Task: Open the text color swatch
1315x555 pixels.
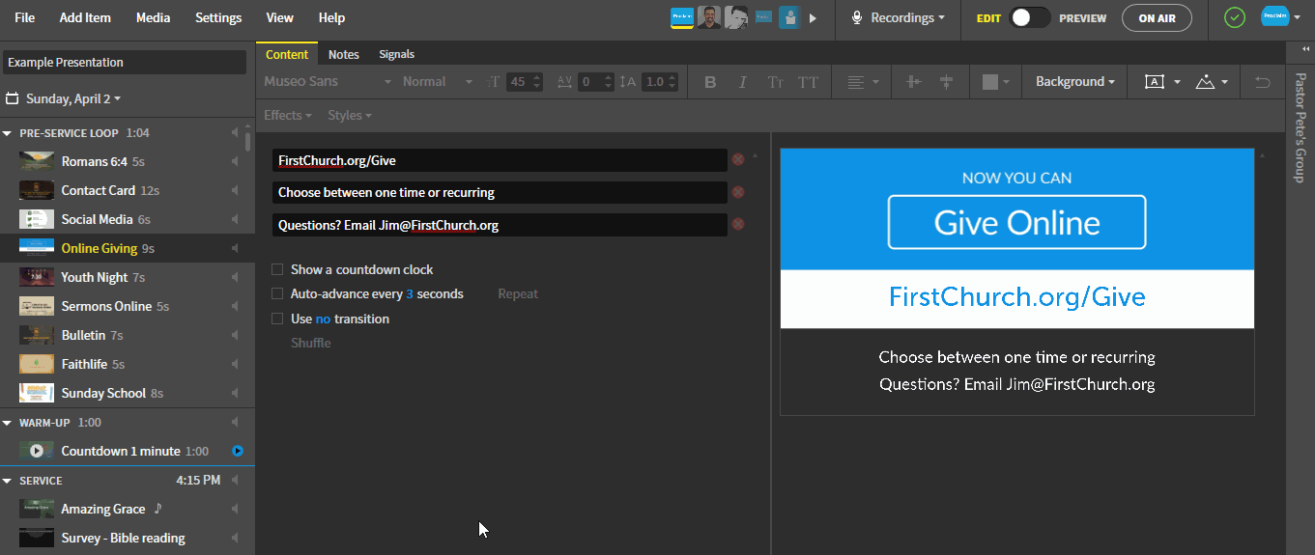Action: pyautogui.click(x=989, y=82)
